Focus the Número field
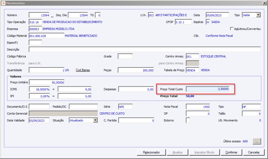 39,15
